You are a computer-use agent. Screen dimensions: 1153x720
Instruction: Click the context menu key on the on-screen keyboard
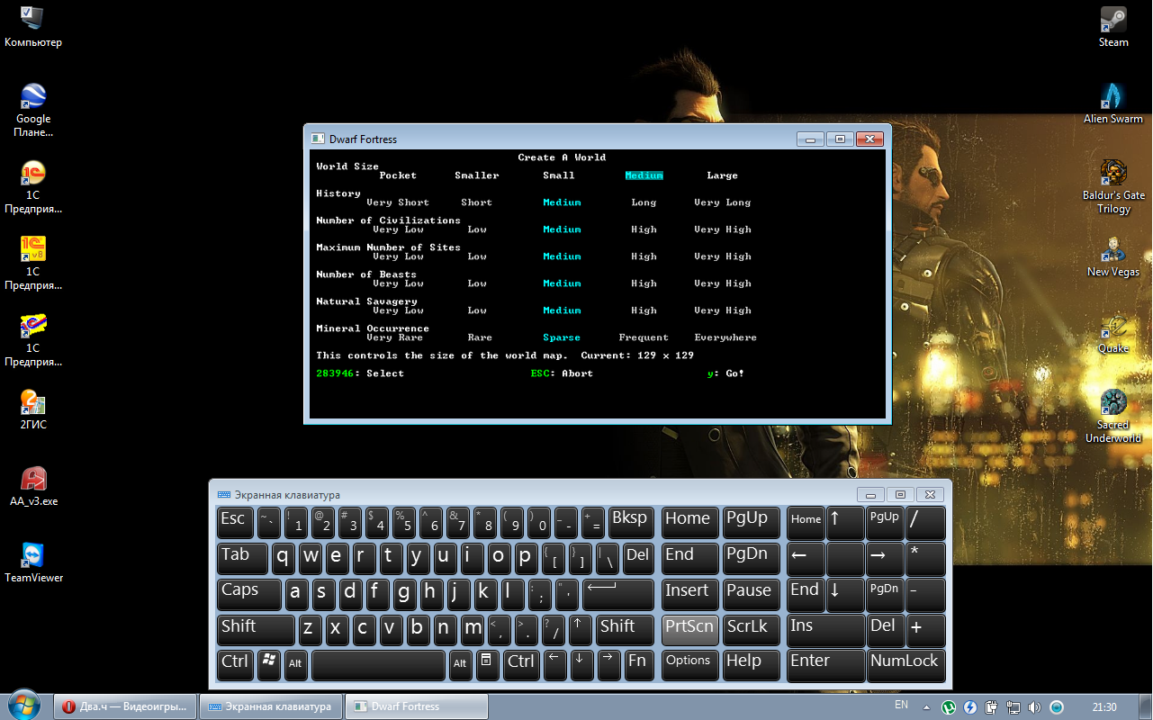click(x=486, y=664)
